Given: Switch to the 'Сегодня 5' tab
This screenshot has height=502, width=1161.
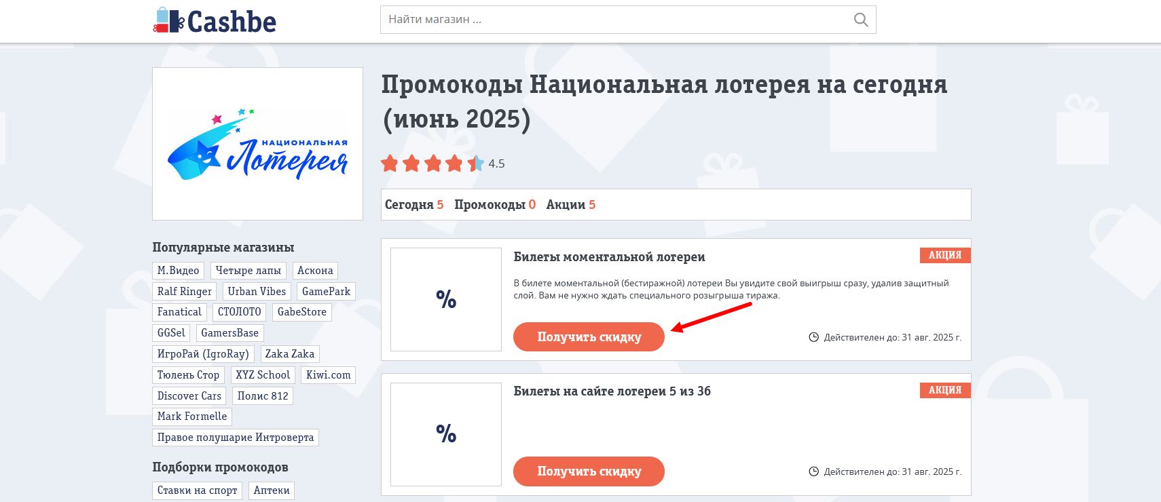Looking at the screenshot, I should click(x=413, y=205).
